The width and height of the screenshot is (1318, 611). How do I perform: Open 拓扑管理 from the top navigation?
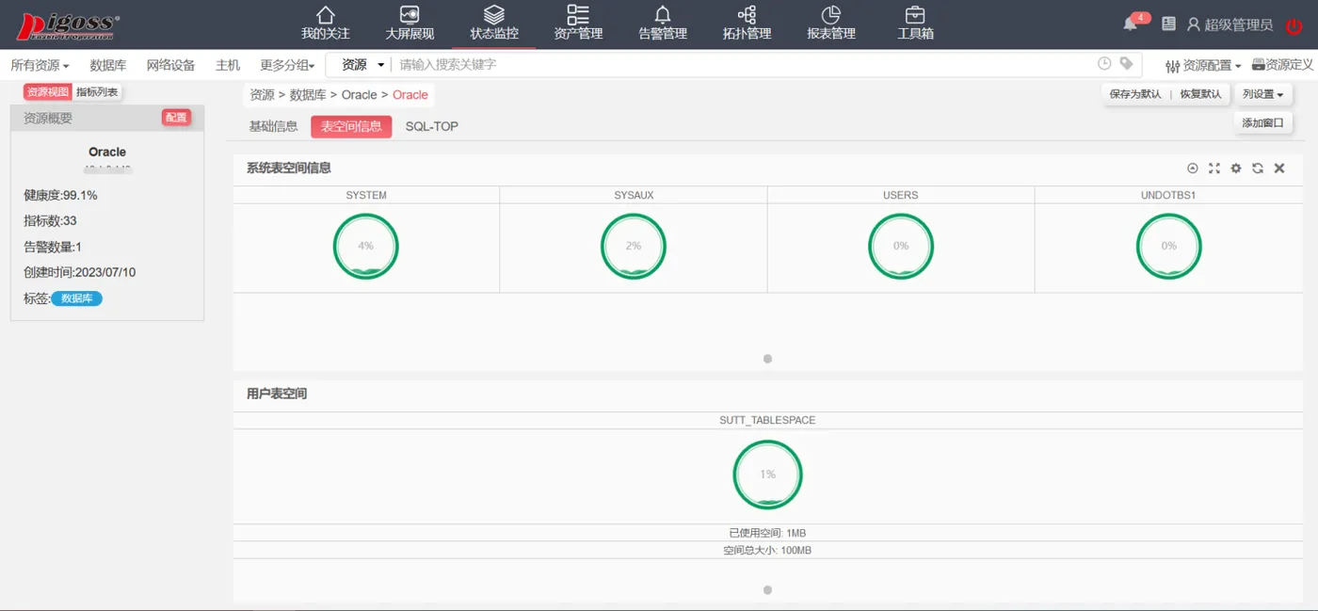point(747,24)
